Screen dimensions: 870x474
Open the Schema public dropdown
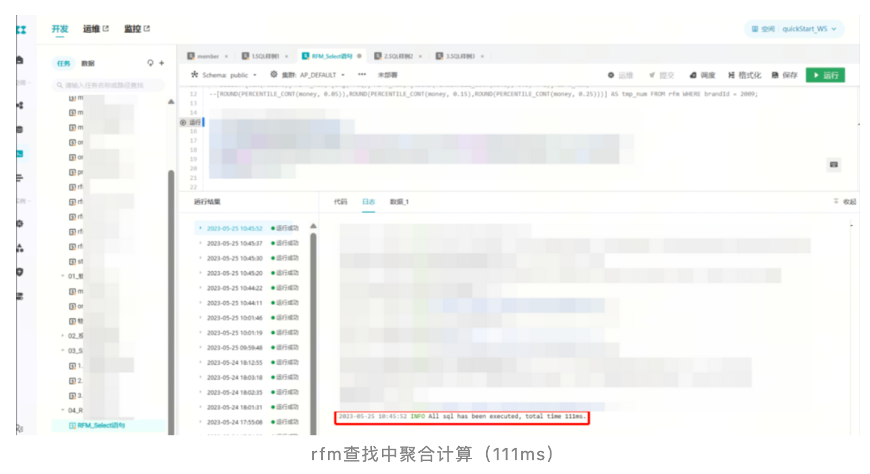click(224, 75)
